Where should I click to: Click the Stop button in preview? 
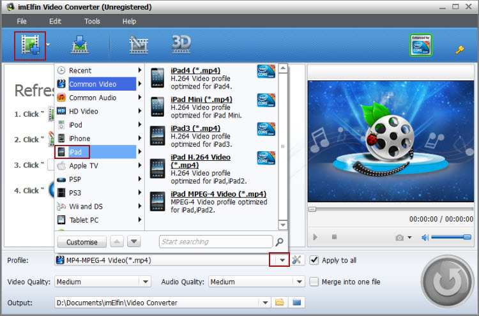[x=334, y=237]
